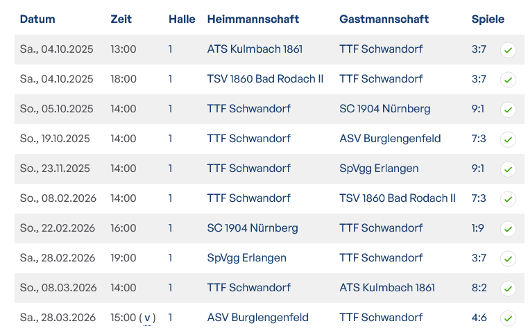Open the 9:1 result against SC 1904 Nürnberg
This screenshot has height=335, width=528.
pyautogui.click(x=478, y=109)
